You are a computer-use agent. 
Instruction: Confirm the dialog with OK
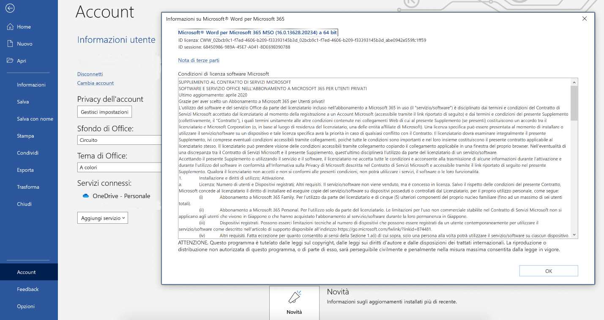tap(549, 271)
